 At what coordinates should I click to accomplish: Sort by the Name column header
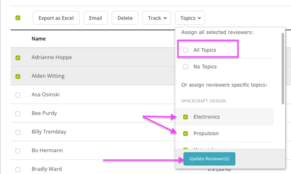(39, 39)
